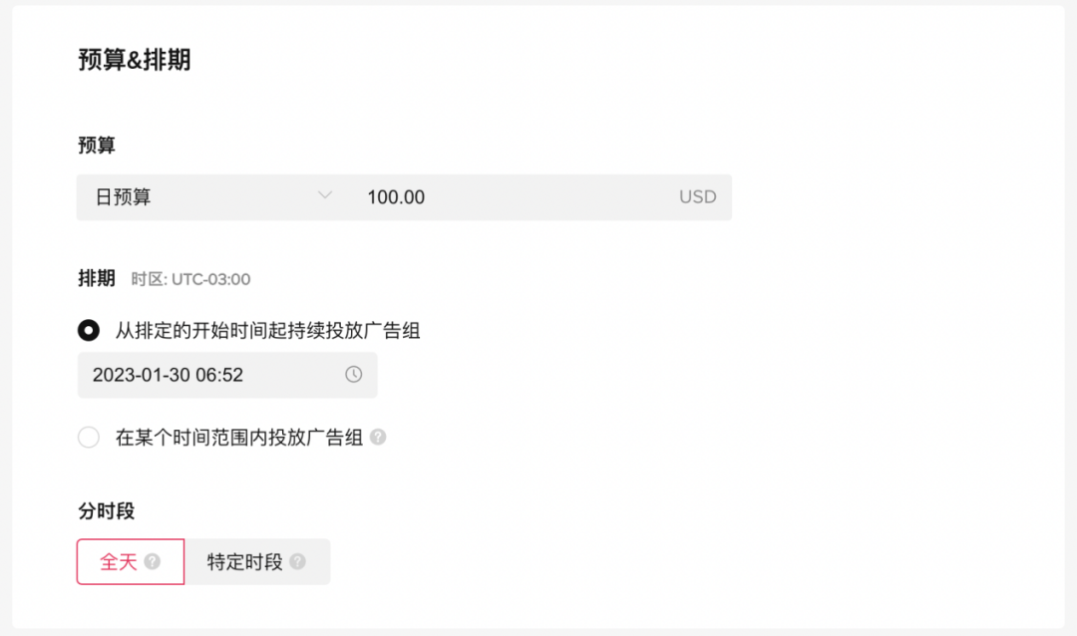Select radio 从排定的开始时间起持续投放广告组
This screenshot has width=1077, height=636.
[89, 330]
